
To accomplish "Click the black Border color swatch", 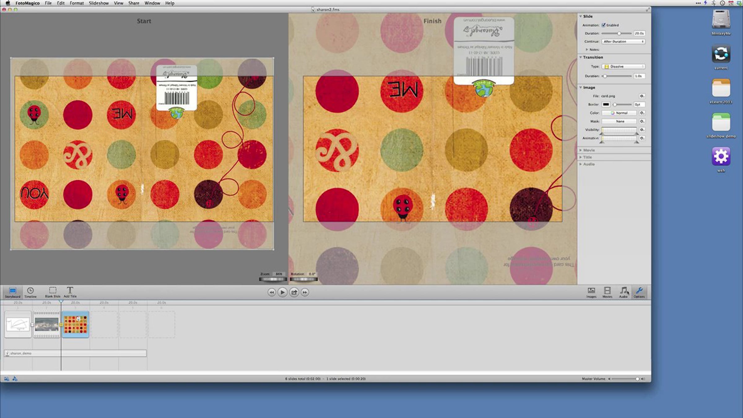I will pyautogui.click(x=606, y=105).
